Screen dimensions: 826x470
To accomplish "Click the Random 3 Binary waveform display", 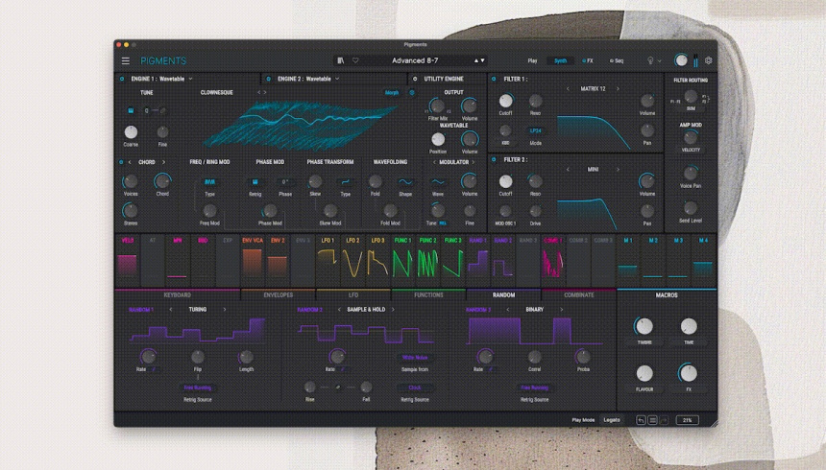I will (x=535, y=331).
